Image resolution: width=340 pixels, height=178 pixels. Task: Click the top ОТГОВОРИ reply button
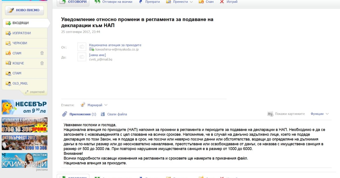[x=73, y=2]
